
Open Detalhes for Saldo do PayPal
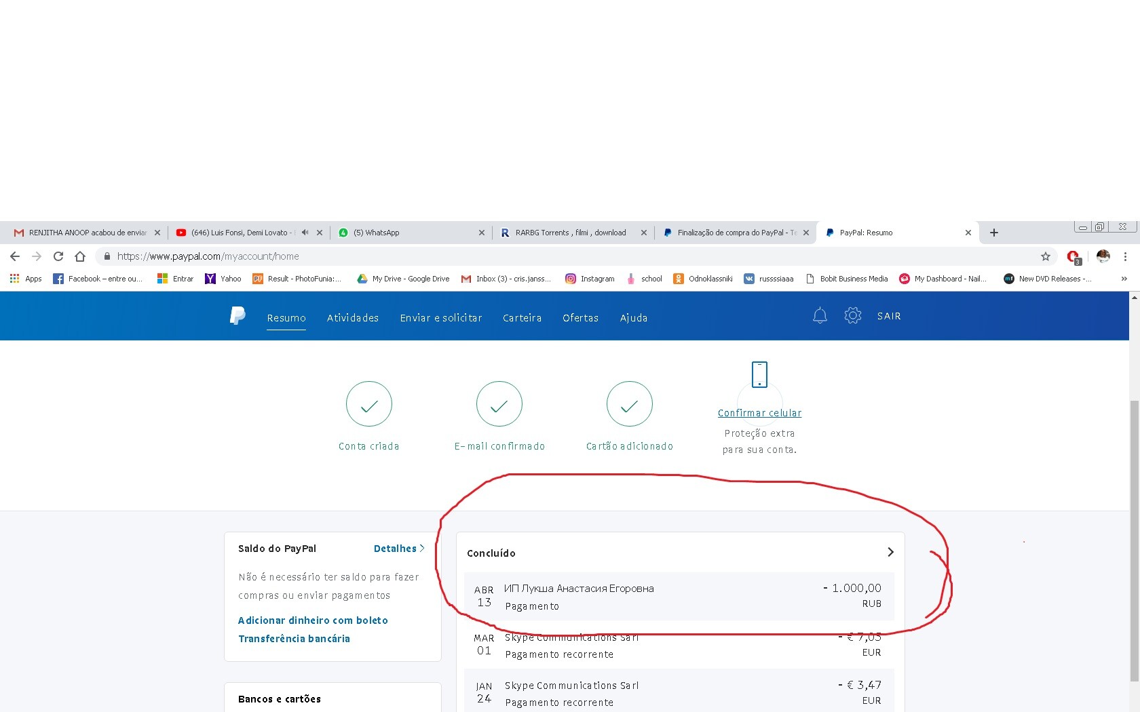tap(398, 549)
